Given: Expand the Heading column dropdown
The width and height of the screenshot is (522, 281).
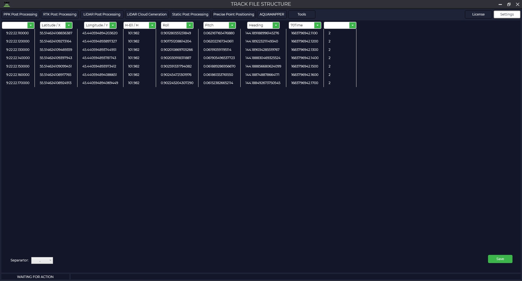Looking at the screenshot, I should click(276, 25).
